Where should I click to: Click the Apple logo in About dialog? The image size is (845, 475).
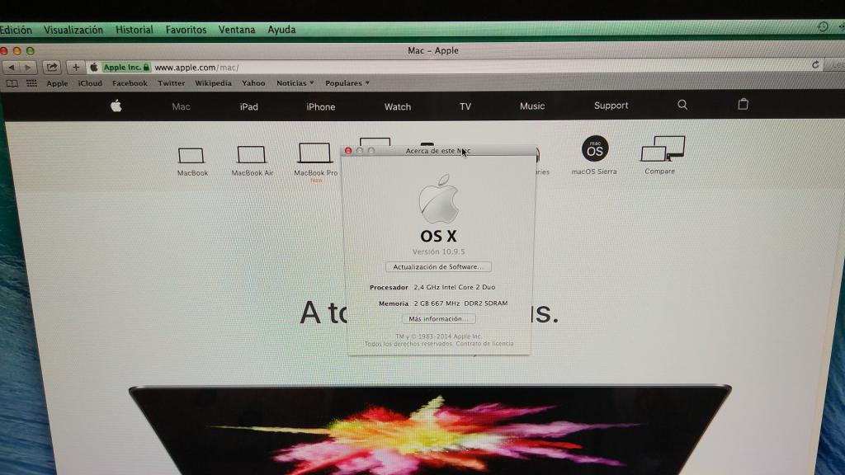tap(439, 199)
